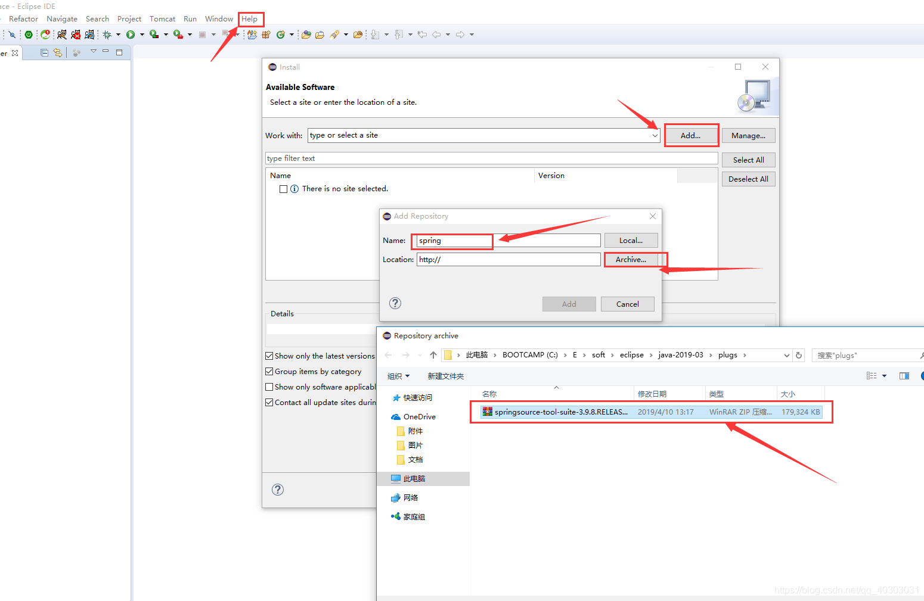Click the up-folder arrow in Repository archive
Viewport: 924px width, 601px height.
[x=433, y=355]
